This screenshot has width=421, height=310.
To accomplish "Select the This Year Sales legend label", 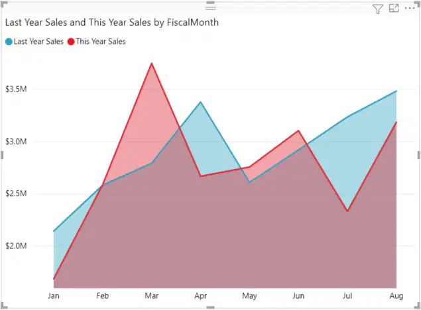I will coord(101,42).
